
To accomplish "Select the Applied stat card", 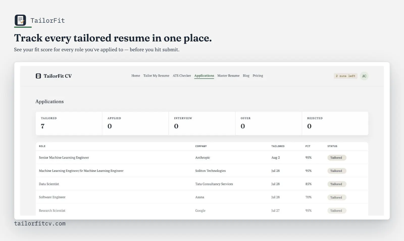I will [136, 123].
